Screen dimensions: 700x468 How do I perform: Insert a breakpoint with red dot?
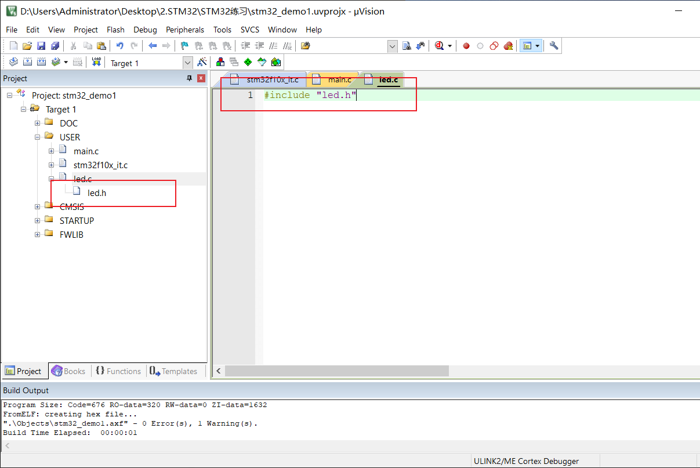point(466,46)
